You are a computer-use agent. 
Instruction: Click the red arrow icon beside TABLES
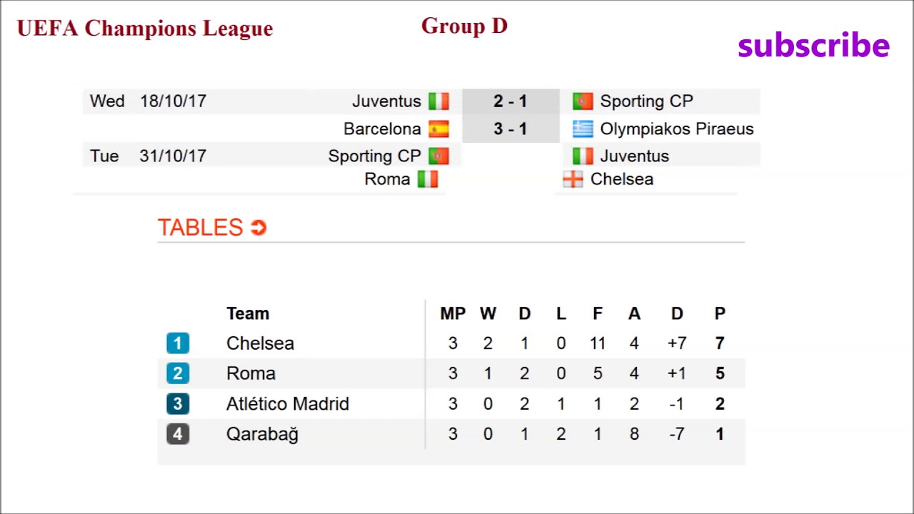(x=258, y=228)
